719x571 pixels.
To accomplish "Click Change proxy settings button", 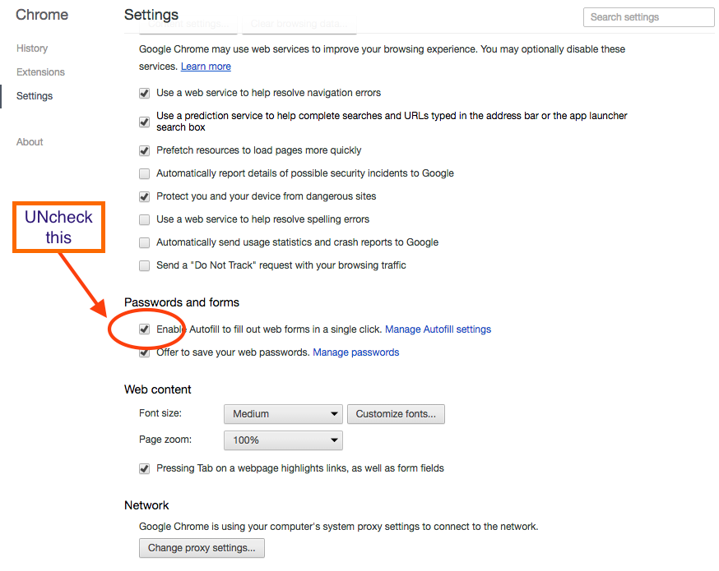I will (202, 548).
